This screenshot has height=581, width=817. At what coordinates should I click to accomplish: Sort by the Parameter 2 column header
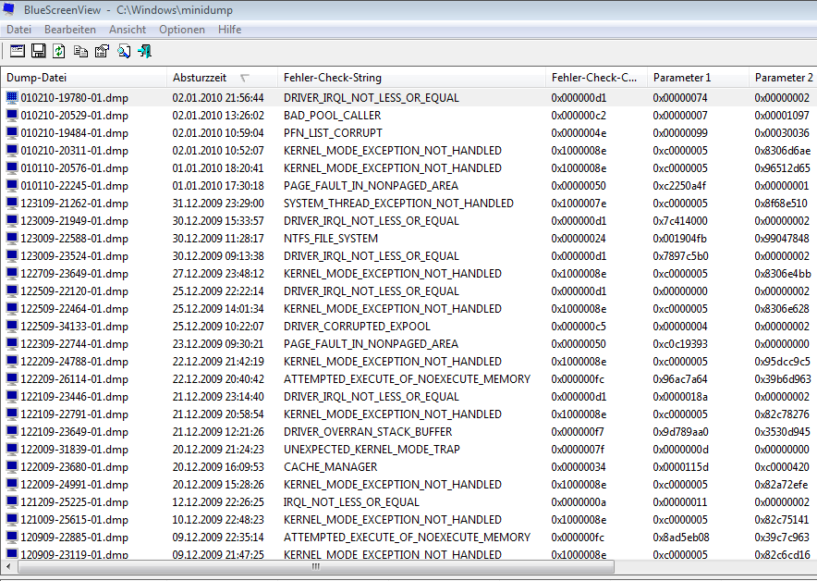(x=783, y=78)
